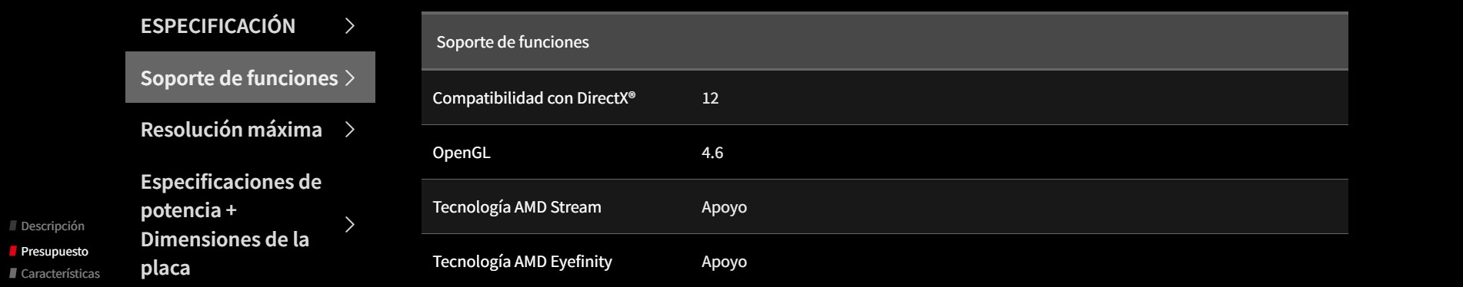Click the Soporte de funciones table header
Screen dimensions: 1463x287
(885, 41)
